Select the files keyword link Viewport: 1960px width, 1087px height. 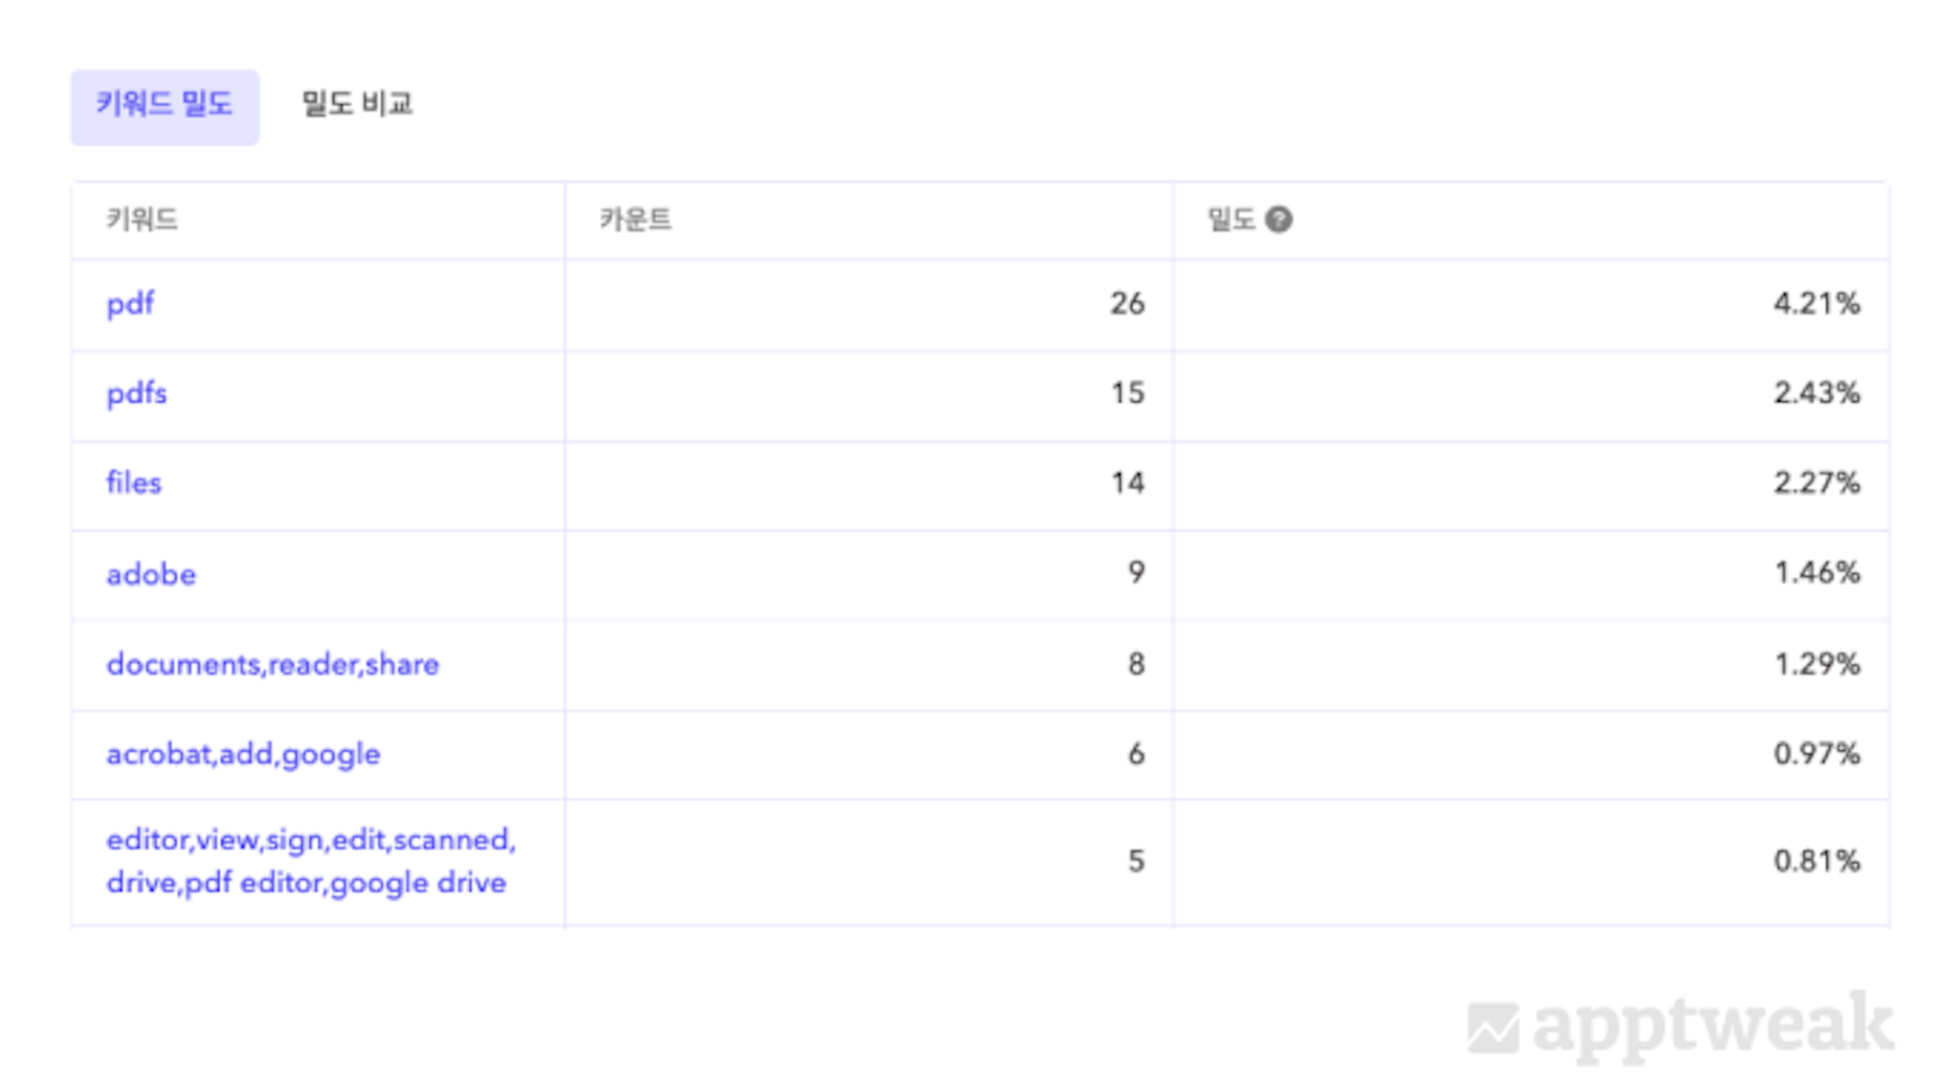point(134,483)
